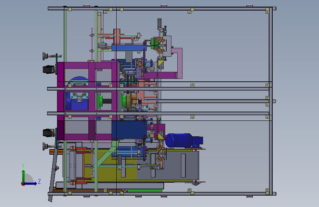Viewport: 319px width, 207px height.
Task: Select the upper leveling foot on the left
Action: point(52,56)
